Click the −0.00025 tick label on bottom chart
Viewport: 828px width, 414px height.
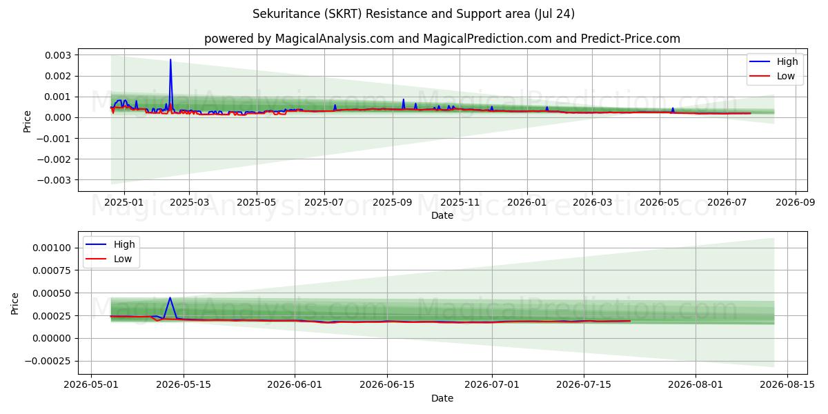pos(48,361)
